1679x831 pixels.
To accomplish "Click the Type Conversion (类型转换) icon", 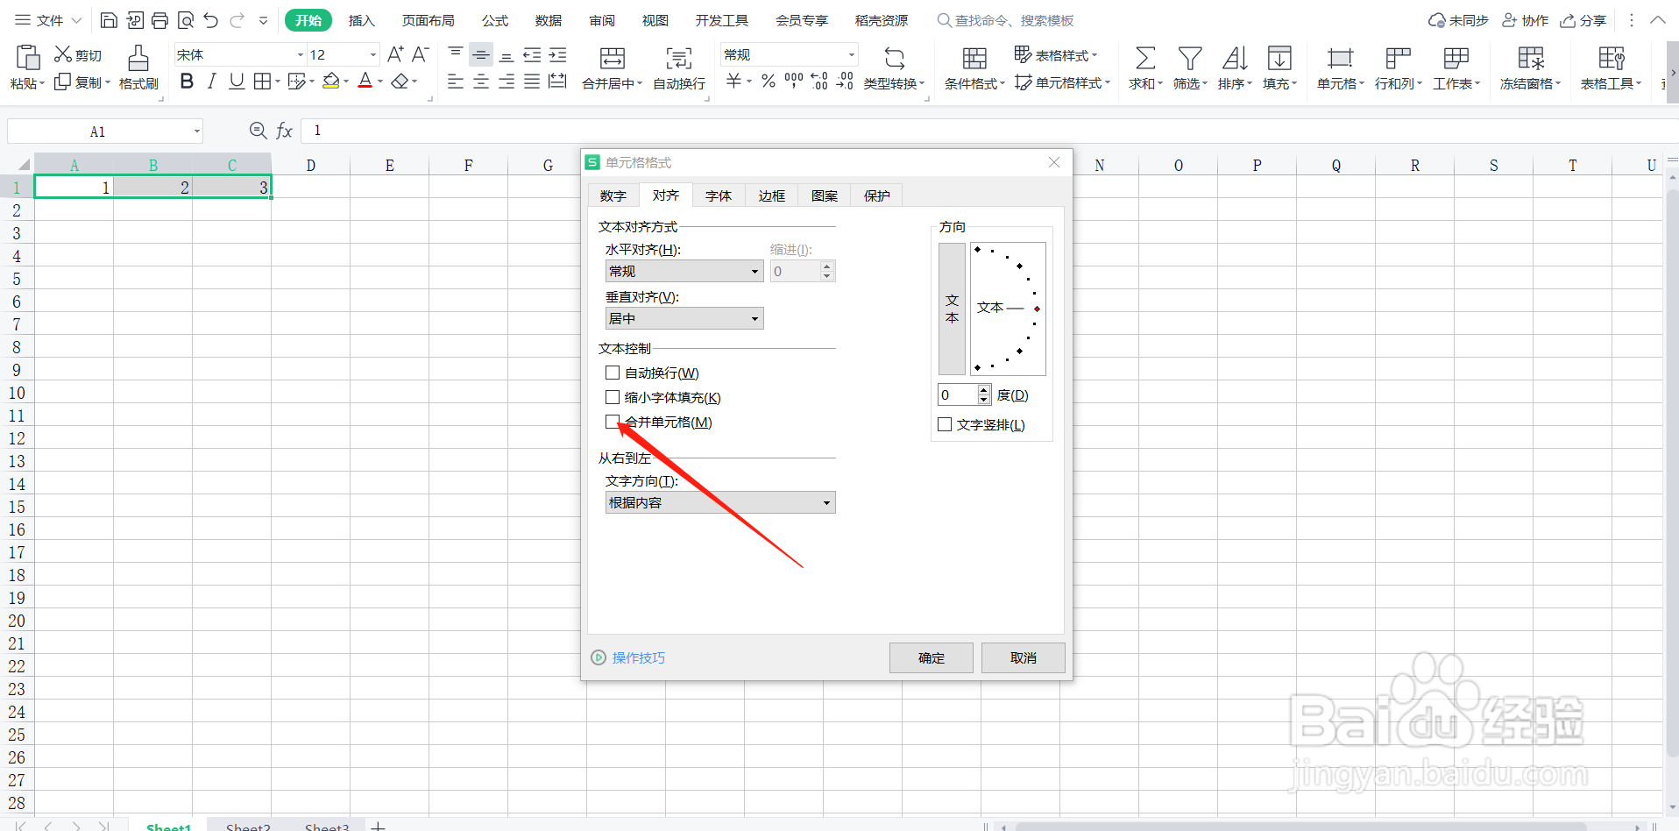I will click(894, 59).
